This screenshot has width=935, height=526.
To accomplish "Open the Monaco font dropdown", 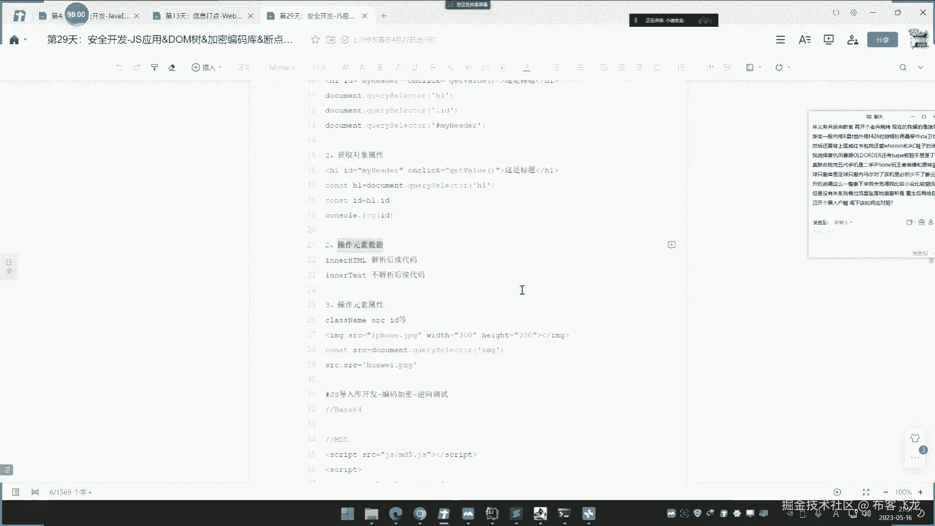I will 282,67.
